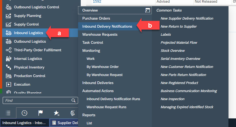Click New Registered Product task
Viewport: 236px width, 127px height.
[179, 83]
